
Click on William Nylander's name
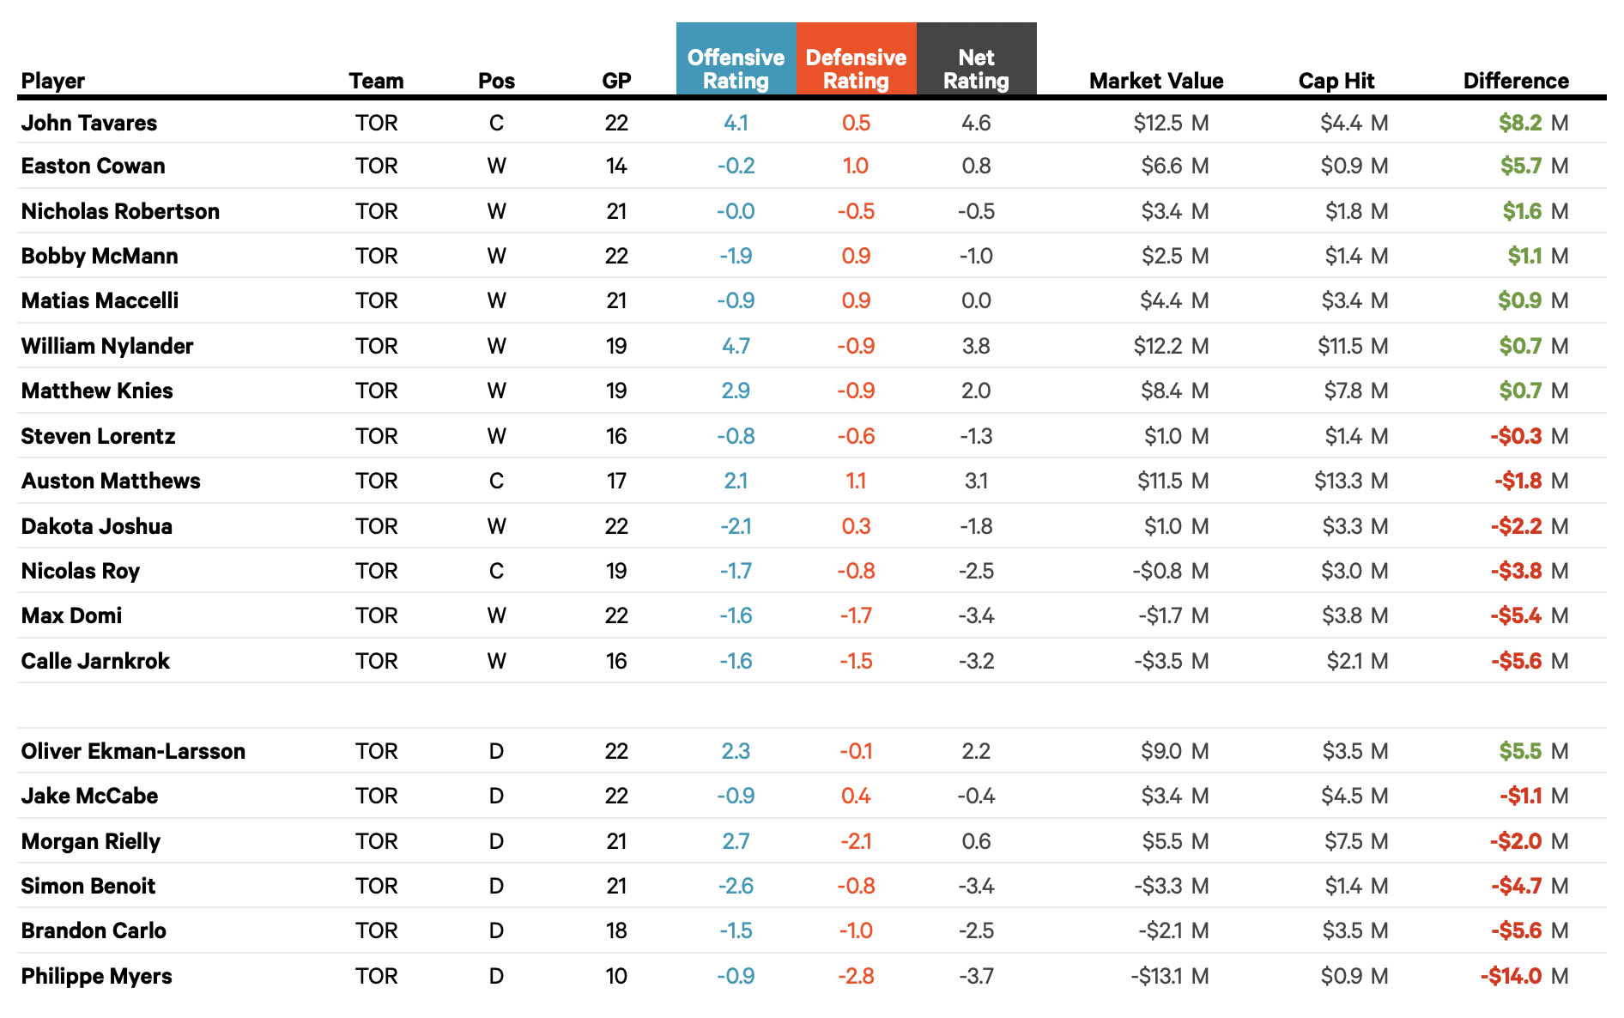click(x=107, y=346)
